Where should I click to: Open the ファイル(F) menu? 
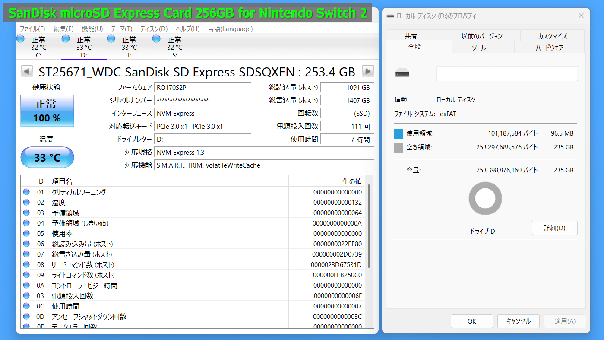click(x=32, y=29)
